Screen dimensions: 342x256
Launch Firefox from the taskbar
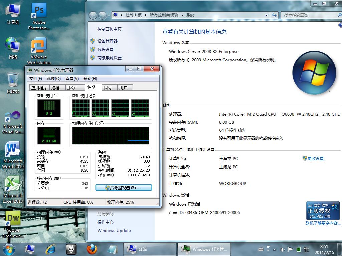92,249
